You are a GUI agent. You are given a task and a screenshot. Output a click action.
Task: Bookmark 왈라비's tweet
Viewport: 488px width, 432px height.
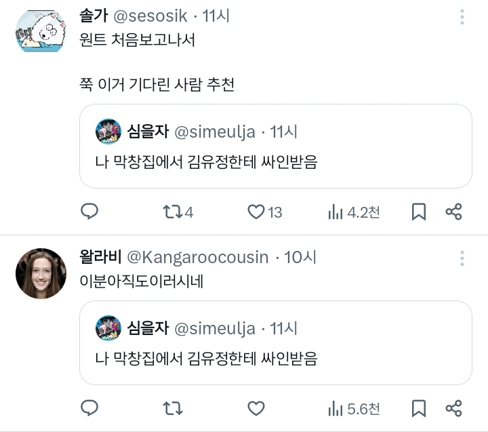coord(419,408)
